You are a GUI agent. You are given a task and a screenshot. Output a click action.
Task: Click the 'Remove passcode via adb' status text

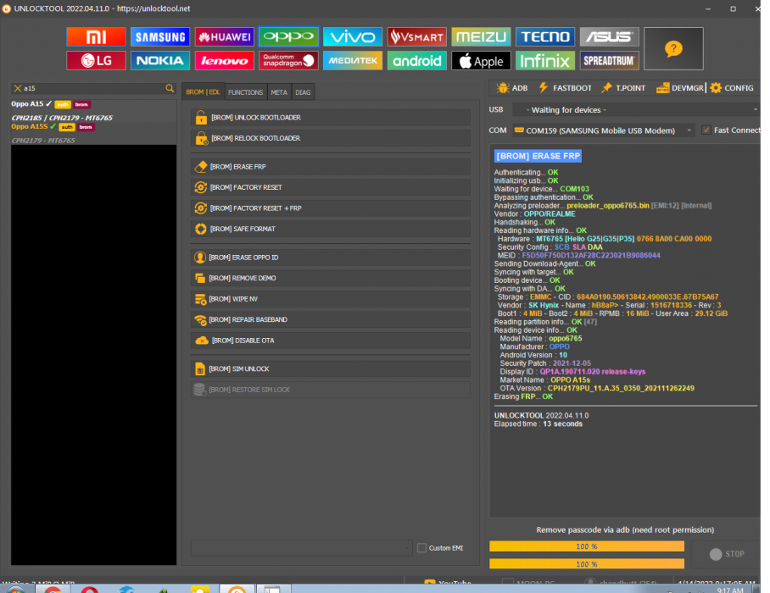tap(625, 529)
